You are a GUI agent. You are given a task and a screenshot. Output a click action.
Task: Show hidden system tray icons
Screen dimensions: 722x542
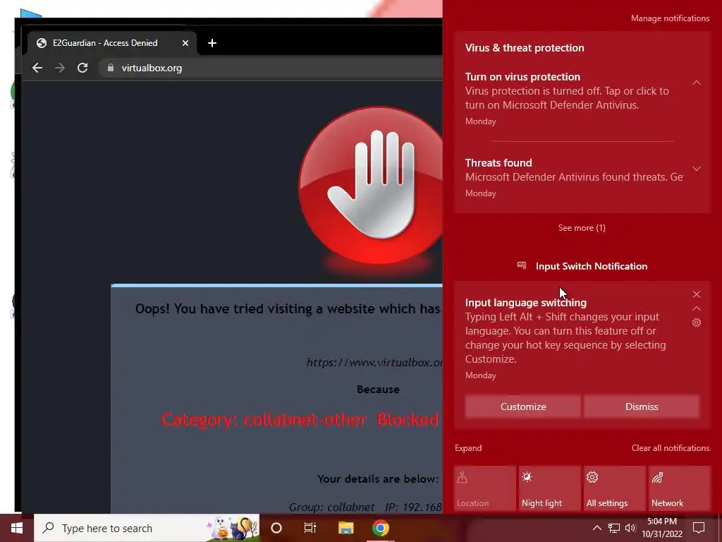596,528
